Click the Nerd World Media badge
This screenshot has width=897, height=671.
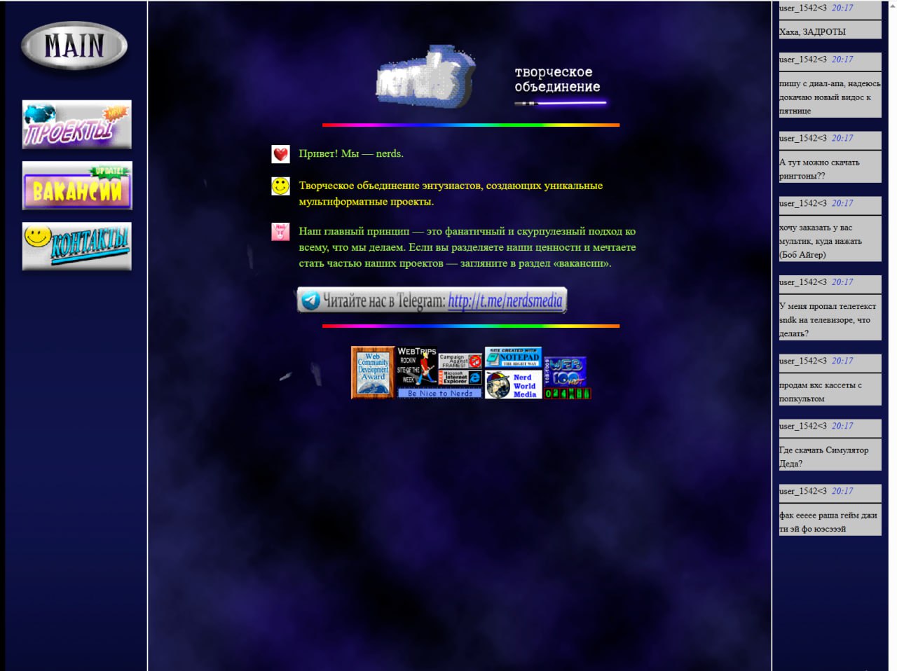click(513, 385)
